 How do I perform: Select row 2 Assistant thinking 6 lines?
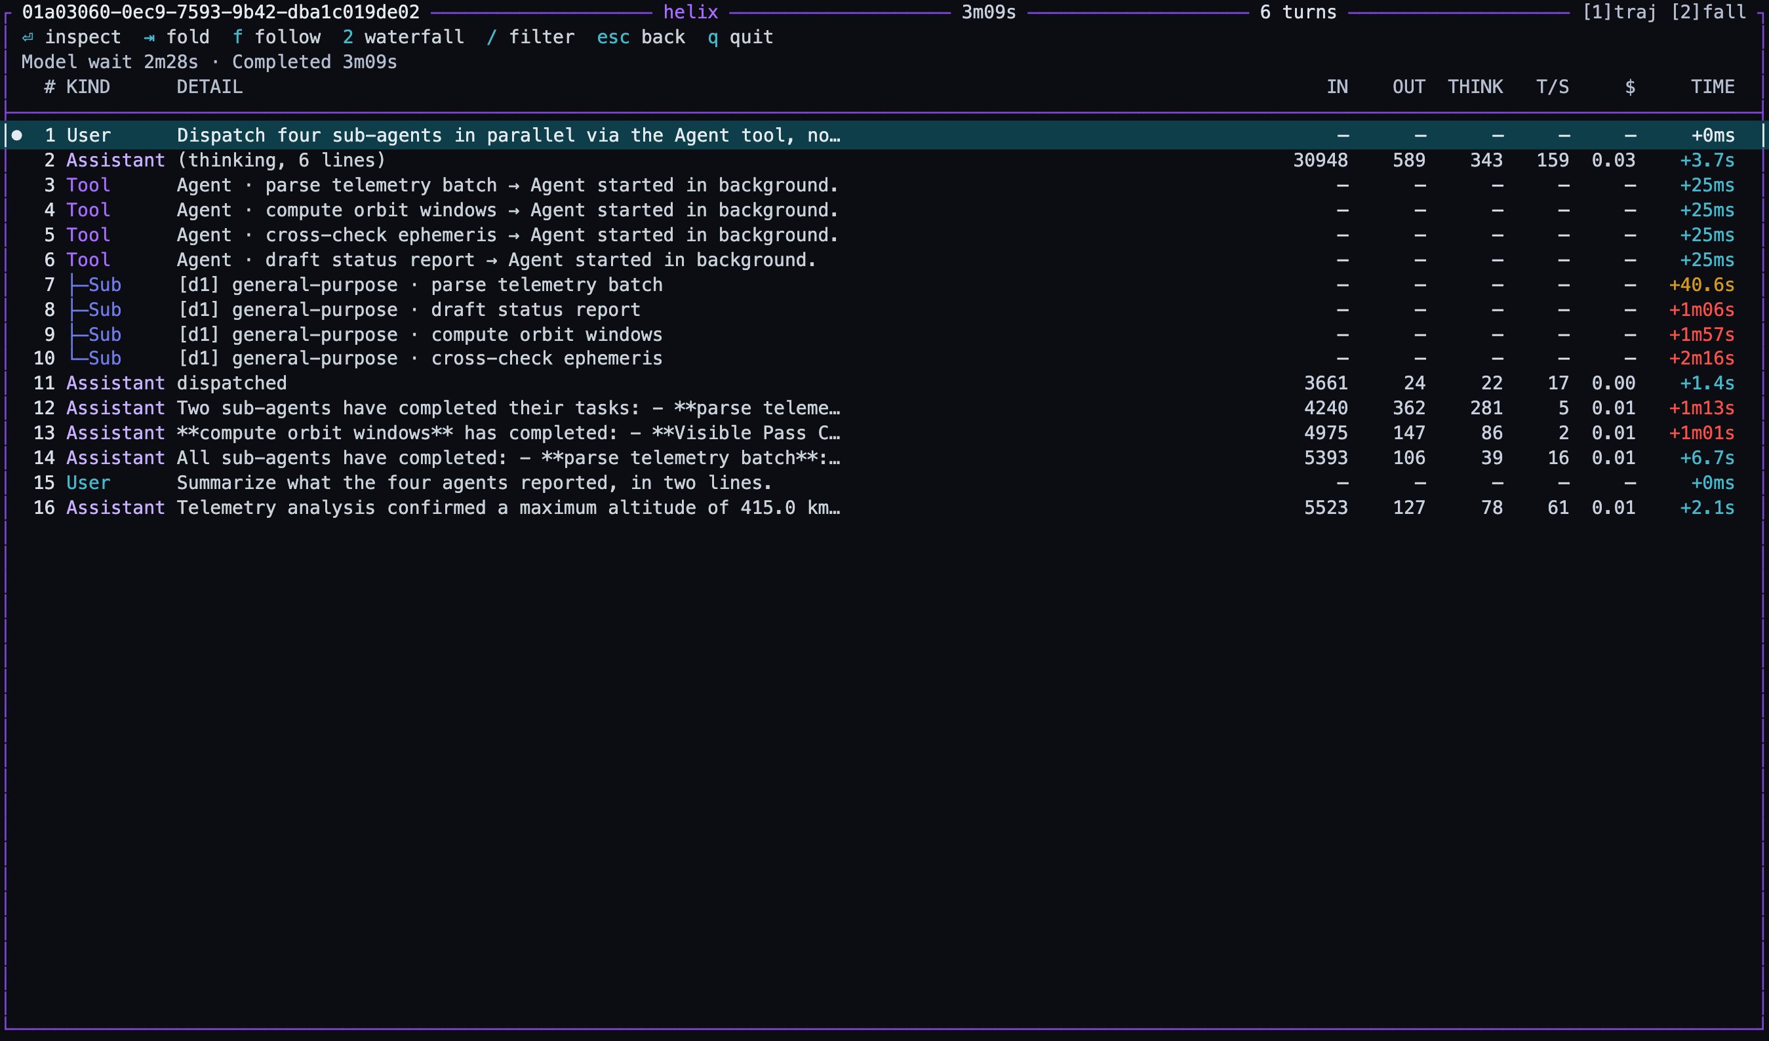pyautogui.click(x=884, y=161)
